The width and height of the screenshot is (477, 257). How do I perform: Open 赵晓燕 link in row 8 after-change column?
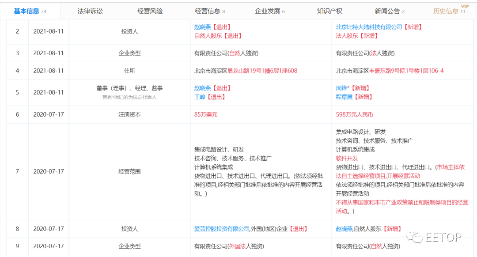pos(344,229)
